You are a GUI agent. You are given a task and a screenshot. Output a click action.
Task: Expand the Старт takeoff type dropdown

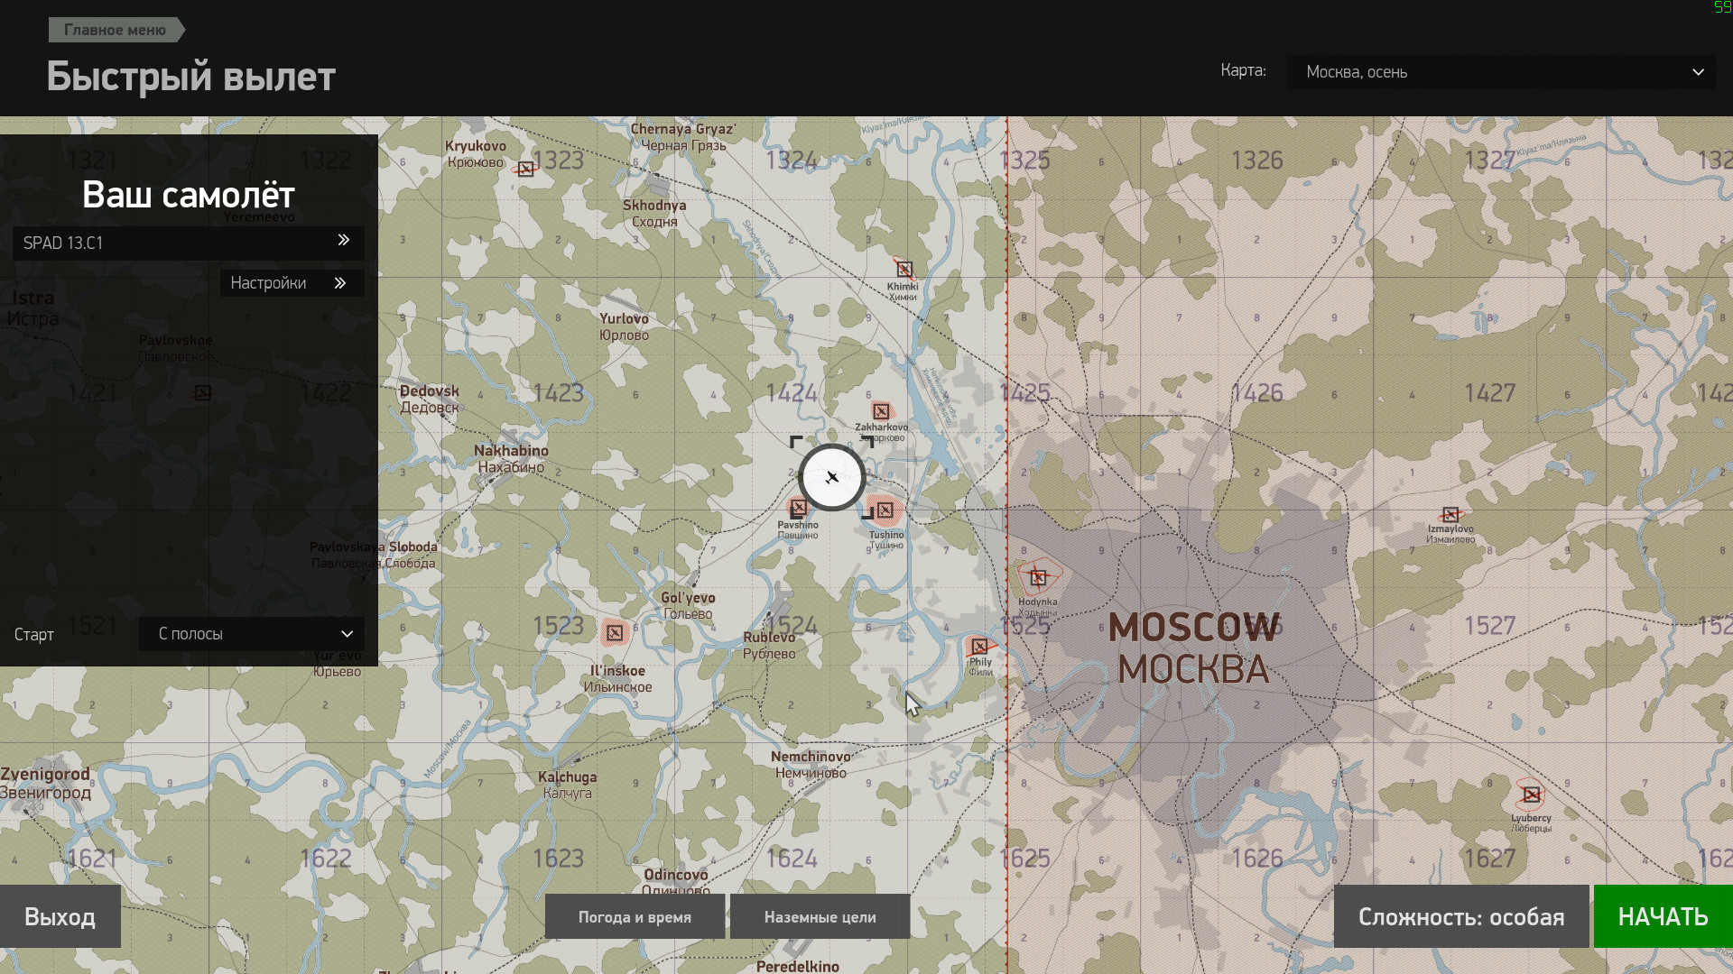point(252,634)
